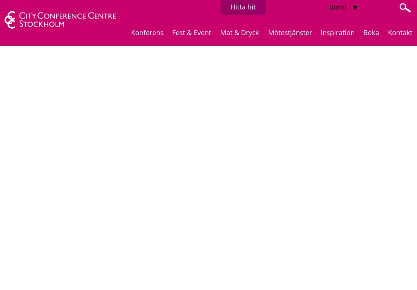Open the Fest & Event menu
The width and height of the screenshot is (417, 290).
tap(192, 33)
